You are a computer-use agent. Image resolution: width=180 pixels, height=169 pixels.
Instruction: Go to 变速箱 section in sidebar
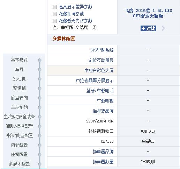point(19,88)
